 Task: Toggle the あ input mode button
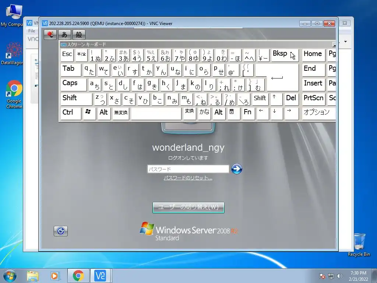(64, 35)
